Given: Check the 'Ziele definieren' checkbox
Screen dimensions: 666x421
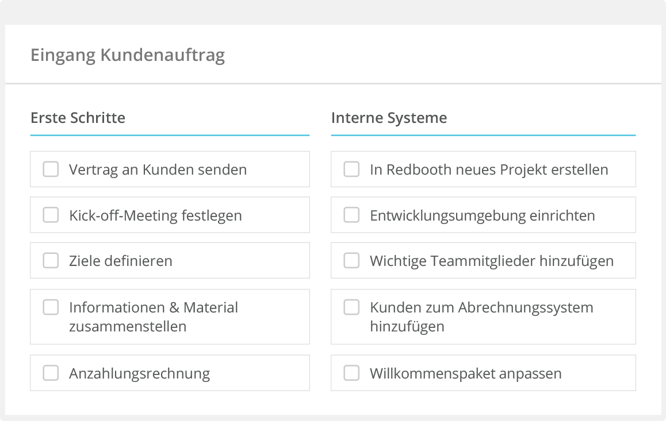Looking at the screenshot, I should point(51,260).
